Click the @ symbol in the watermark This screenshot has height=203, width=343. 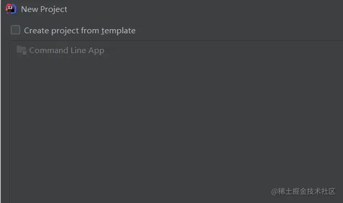pos(274,192)
